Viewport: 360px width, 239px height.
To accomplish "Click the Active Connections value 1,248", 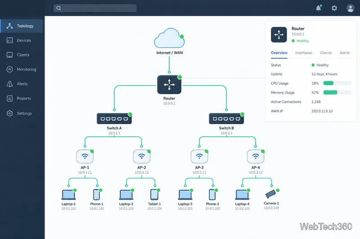I will click(x=316, y=102).
